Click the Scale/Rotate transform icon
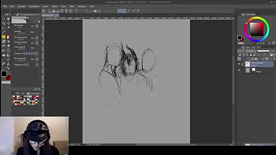Image resolution: width=276 pixels, height=155 pixels. point(100,11)
